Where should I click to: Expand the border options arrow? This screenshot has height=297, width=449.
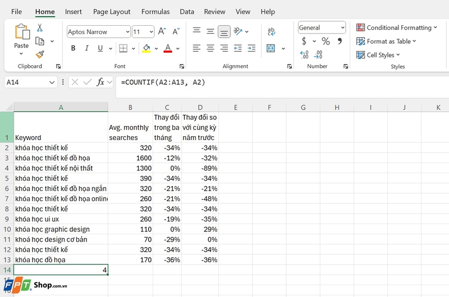tap(134, 49)
